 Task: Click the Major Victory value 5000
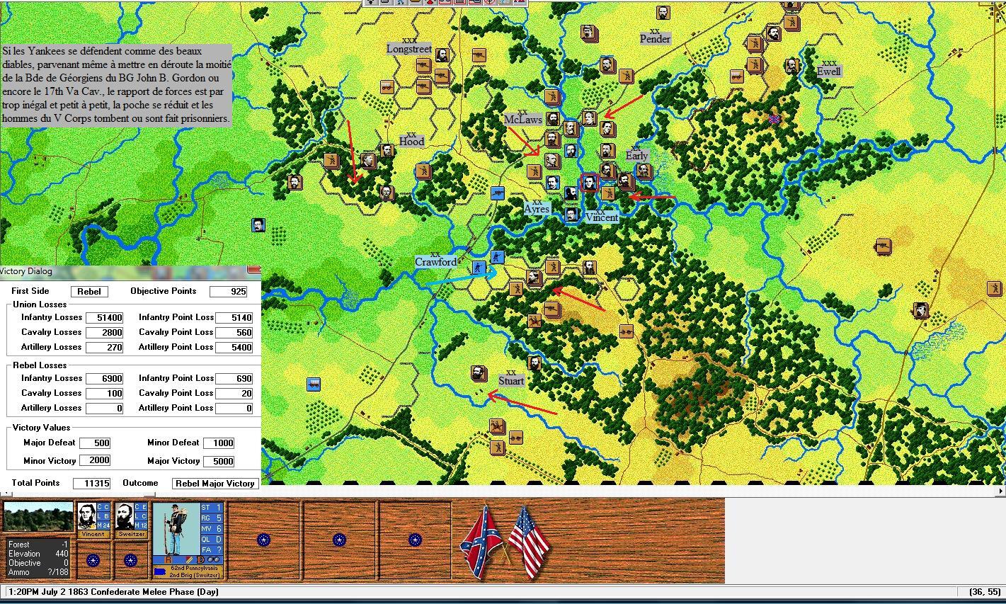(219, 462)
